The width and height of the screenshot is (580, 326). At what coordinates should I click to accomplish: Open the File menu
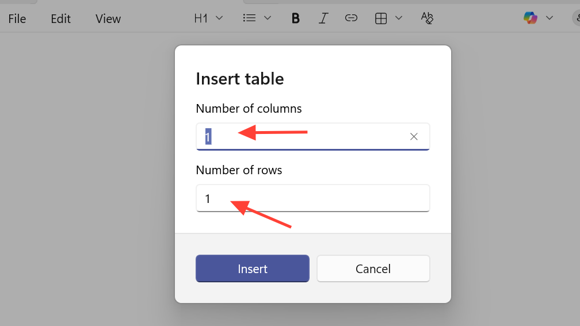point(17,18)
